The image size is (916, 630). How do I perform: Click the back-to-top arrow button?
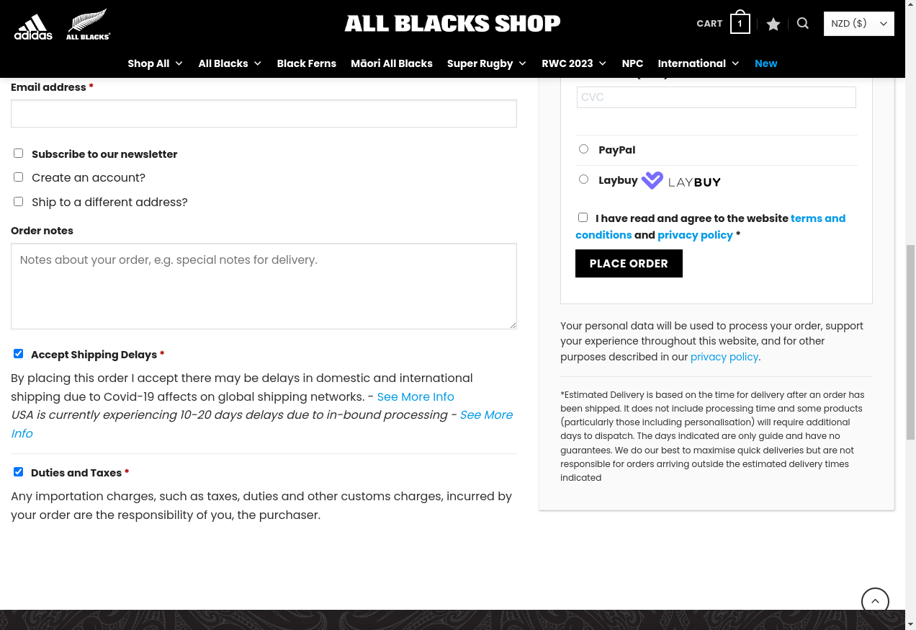click(875, 601)
